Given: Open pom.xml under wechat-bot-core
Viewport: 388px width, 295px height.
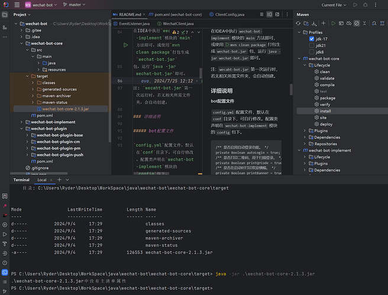Looking at the screenshot, I should pos(42,115).
